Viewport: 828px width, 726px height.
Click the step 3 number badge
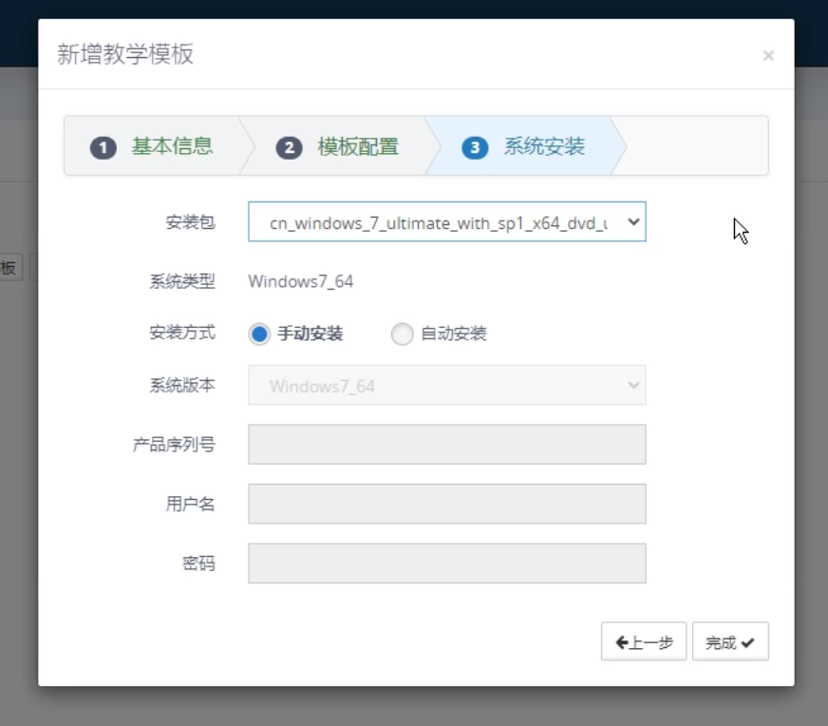(x=475, y=147)
